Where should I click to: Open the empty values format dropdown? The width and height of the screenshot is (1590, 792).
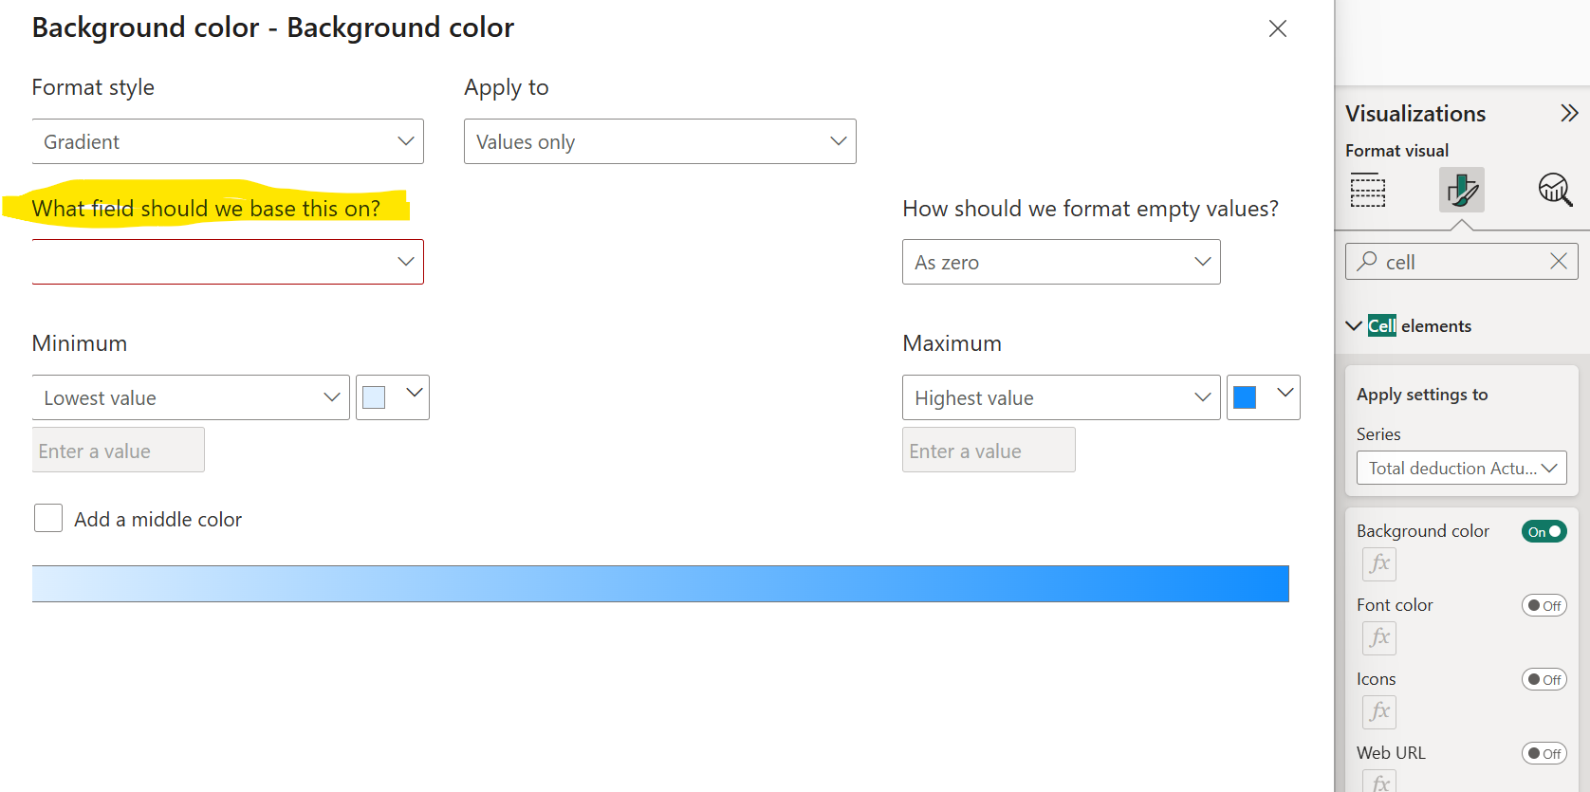point(1062,262)
